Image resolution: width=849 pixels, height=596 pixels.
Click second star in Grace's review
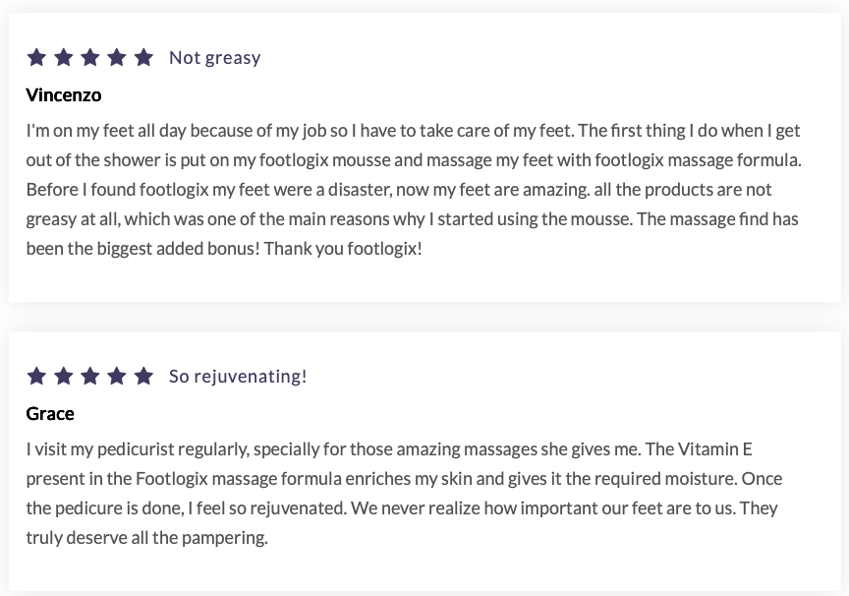63,376
